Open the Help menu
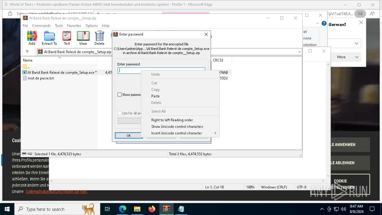The height and width of the screenshot is (215, 382). pyautogui.click(x=106, y=26)
